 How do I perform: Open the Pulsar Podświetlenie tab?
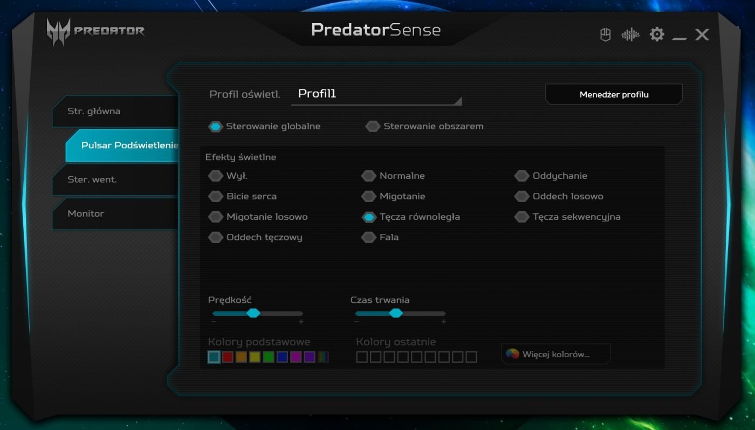(x=122, y=145)
